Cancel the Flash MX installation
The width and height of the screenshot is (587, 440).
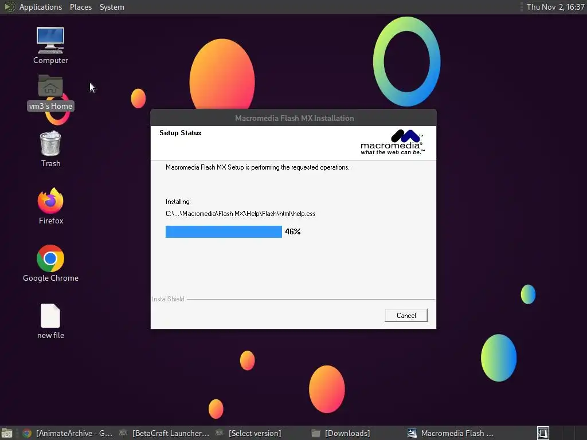tap(406, 316)
